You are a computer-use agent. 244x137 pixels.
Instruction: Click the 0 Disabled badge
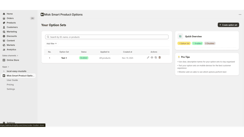(210, 44)
